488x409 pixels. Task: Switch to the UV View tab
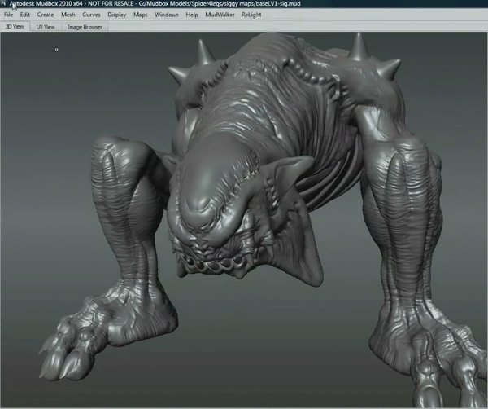(45, 27)
